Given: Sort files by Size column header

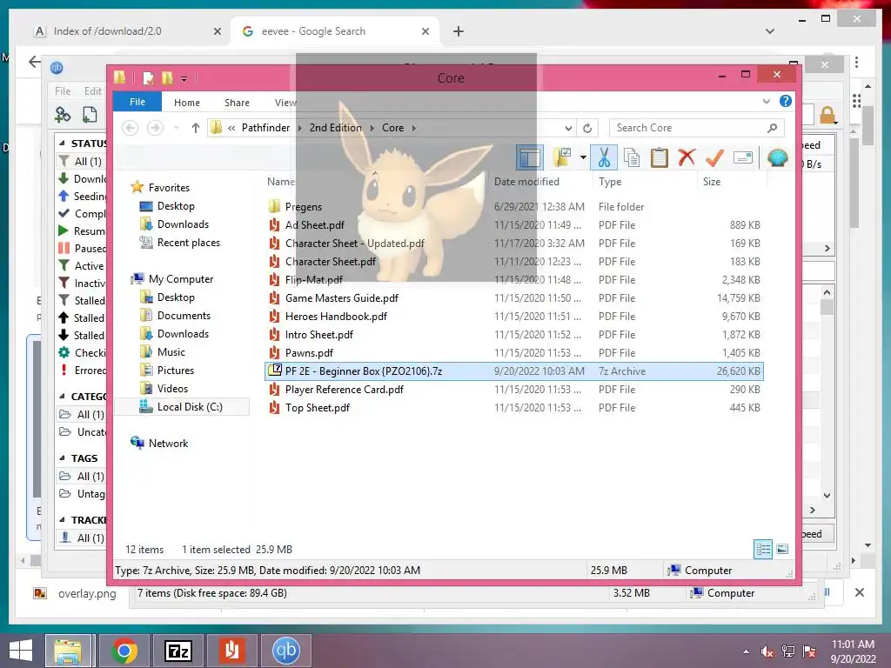Looking at the screenshot, I should pos(712,182).
